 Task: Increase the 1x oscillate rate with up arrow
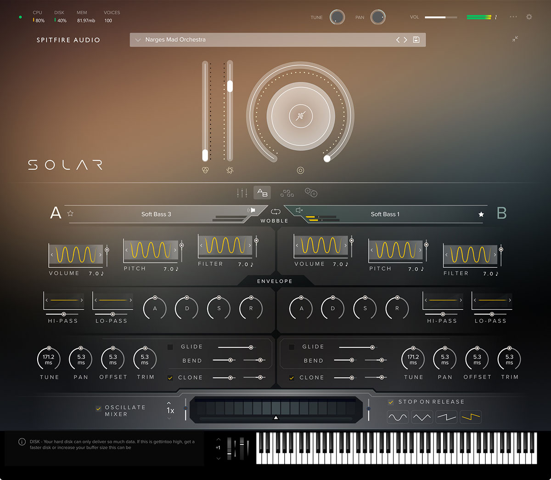(169, 403)
